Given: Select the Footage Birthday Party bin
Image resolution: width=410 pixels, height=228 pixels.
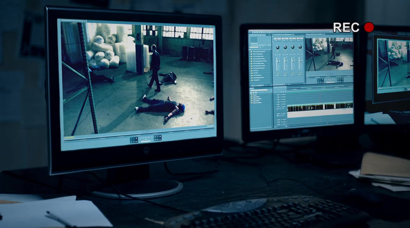Looking at the screenshot, I should tap(258, 78).
